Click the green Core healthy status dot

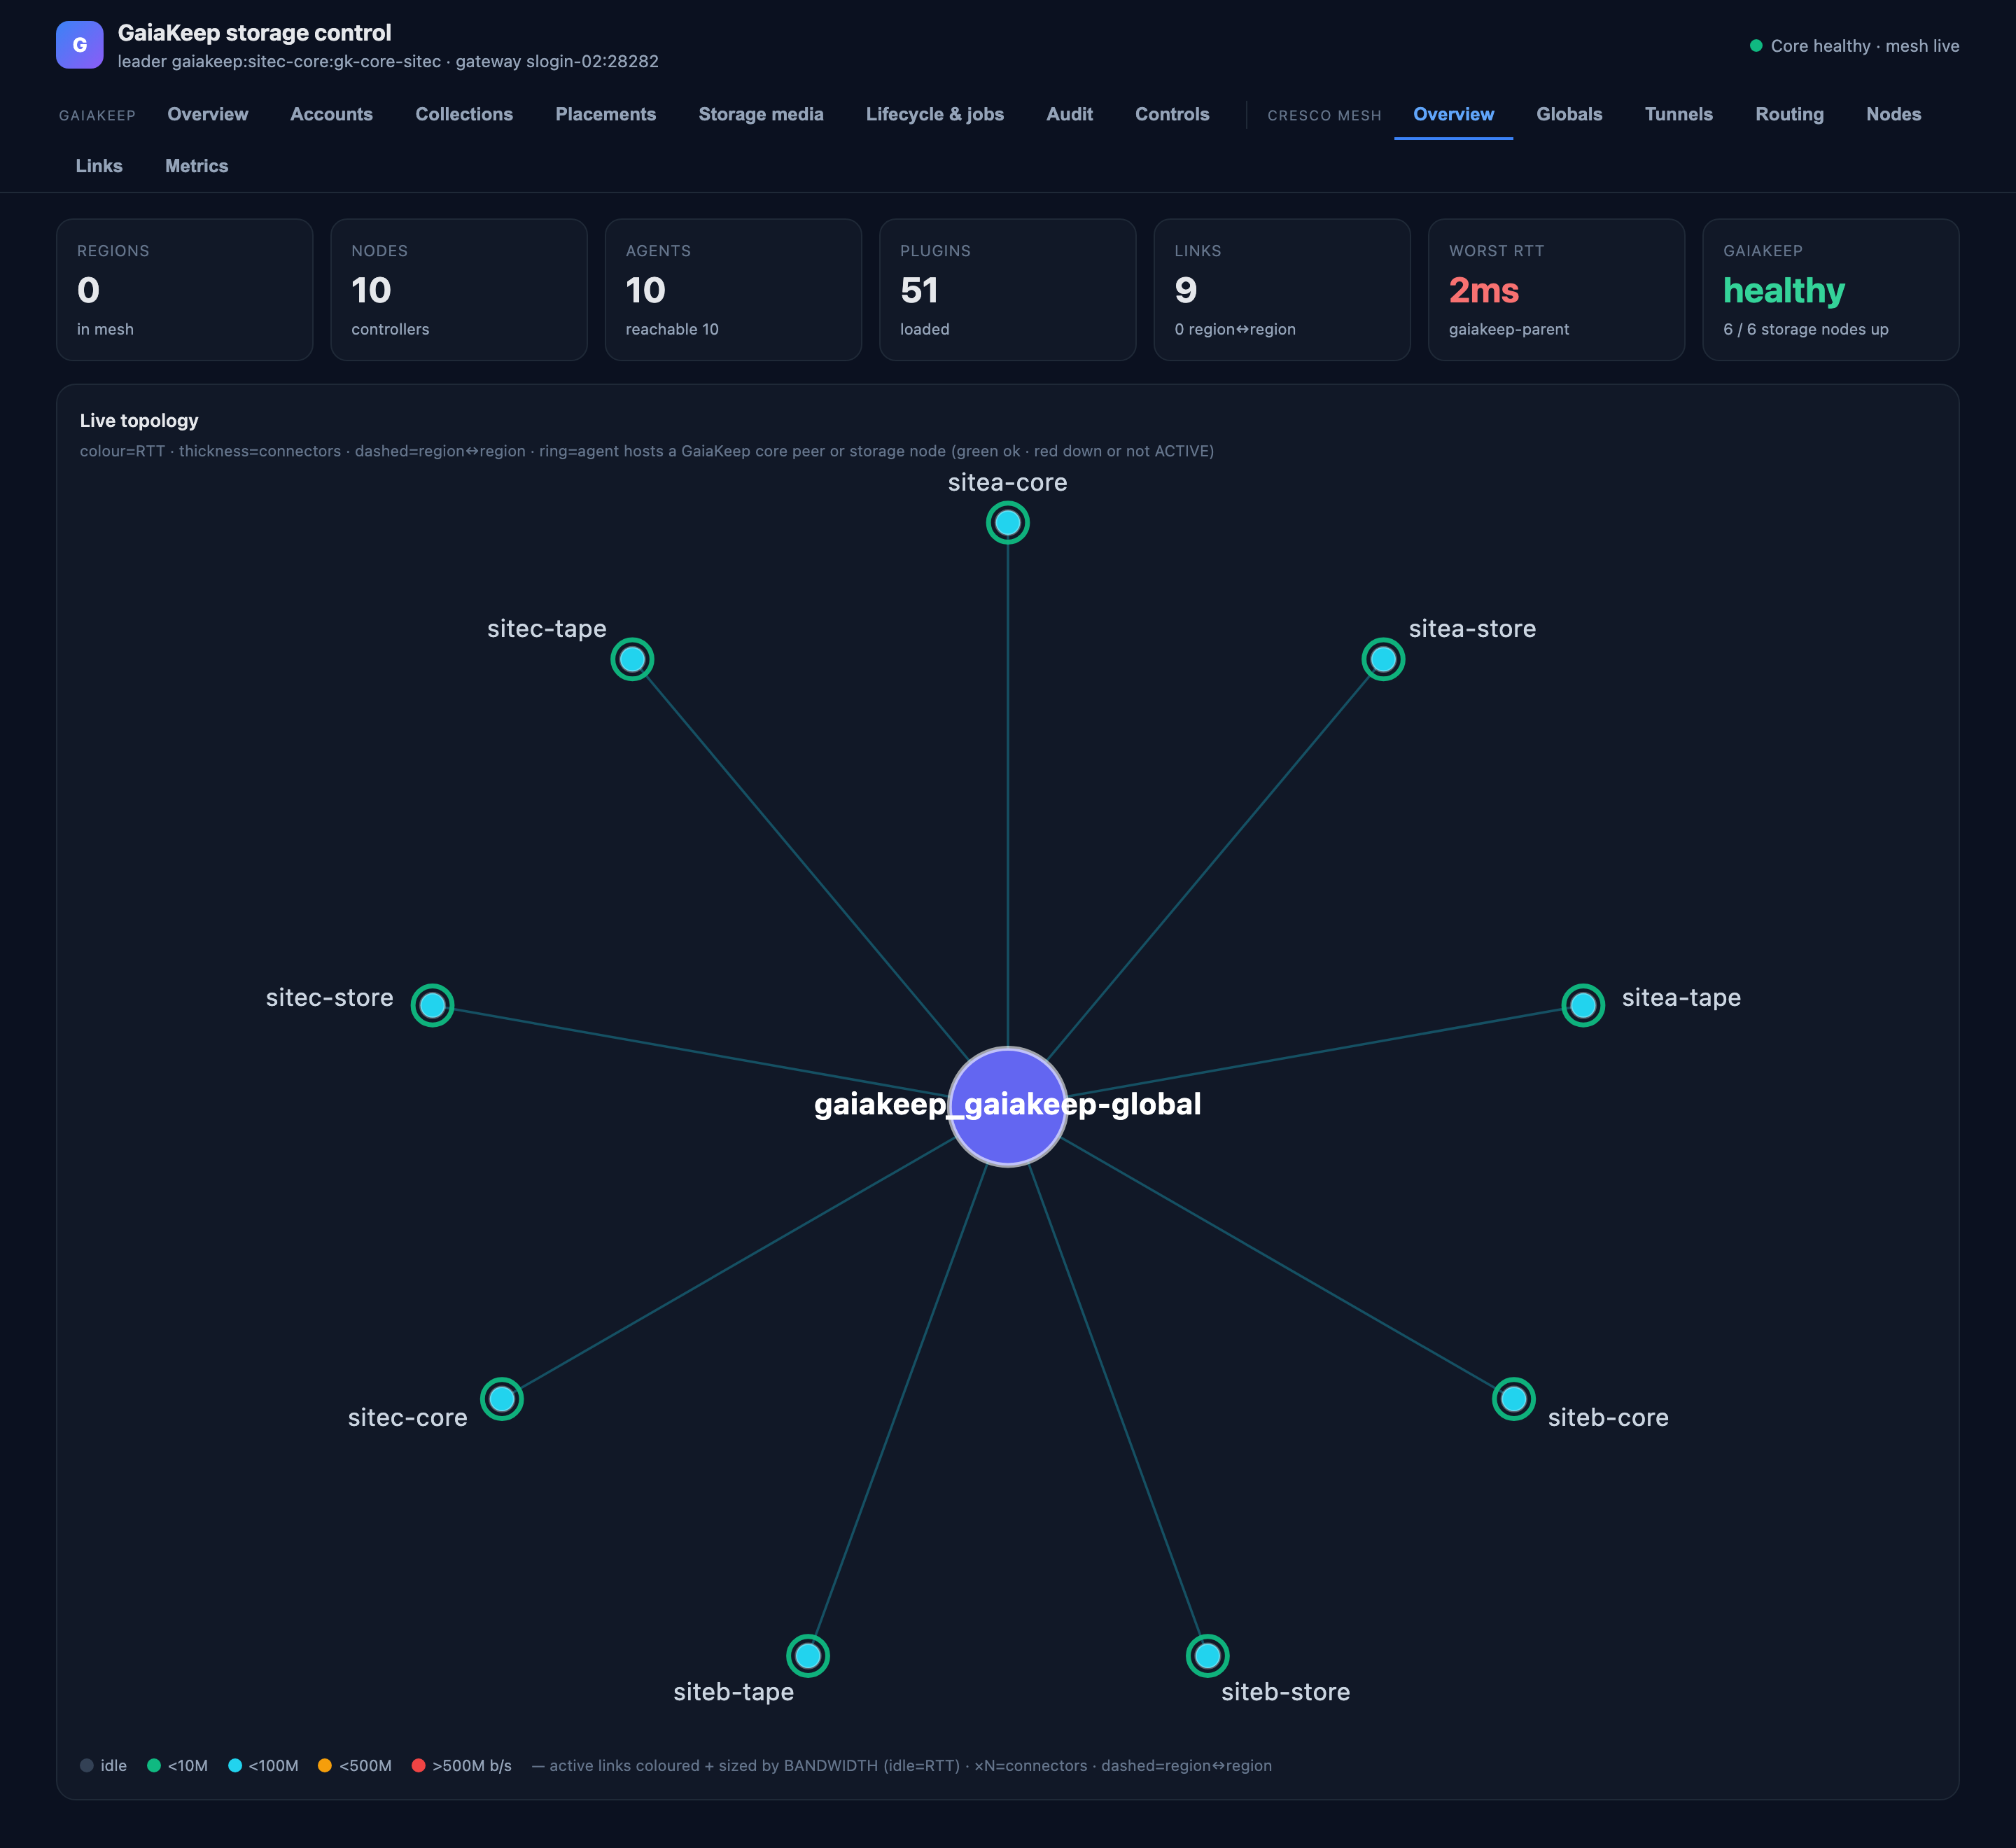[x=1755, y=46]
